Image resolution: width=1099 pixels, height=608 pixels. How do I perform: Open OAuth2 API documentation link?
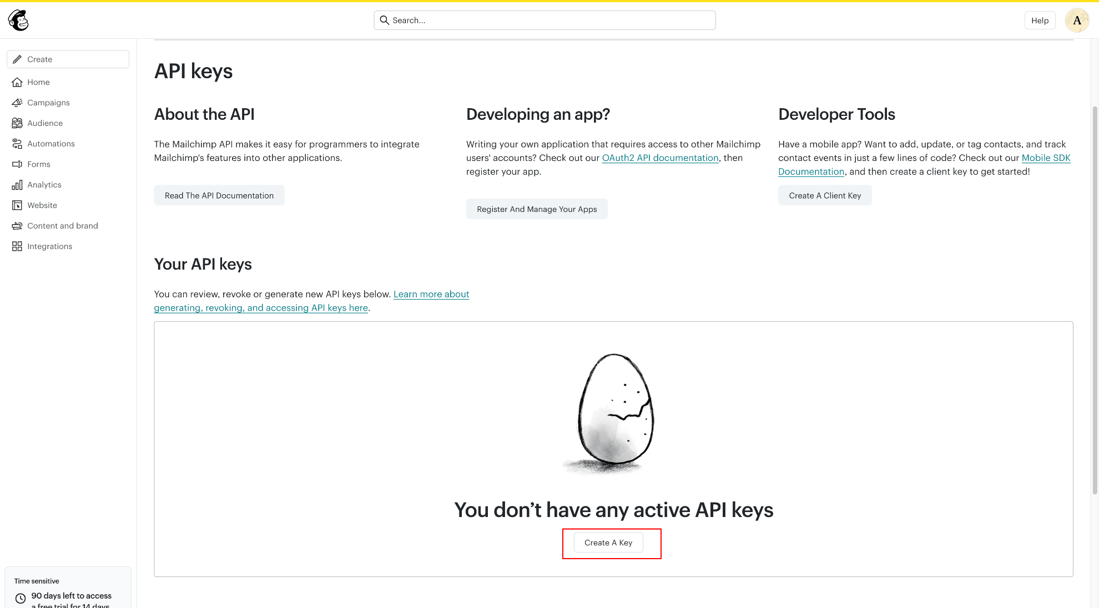[660, 158]
